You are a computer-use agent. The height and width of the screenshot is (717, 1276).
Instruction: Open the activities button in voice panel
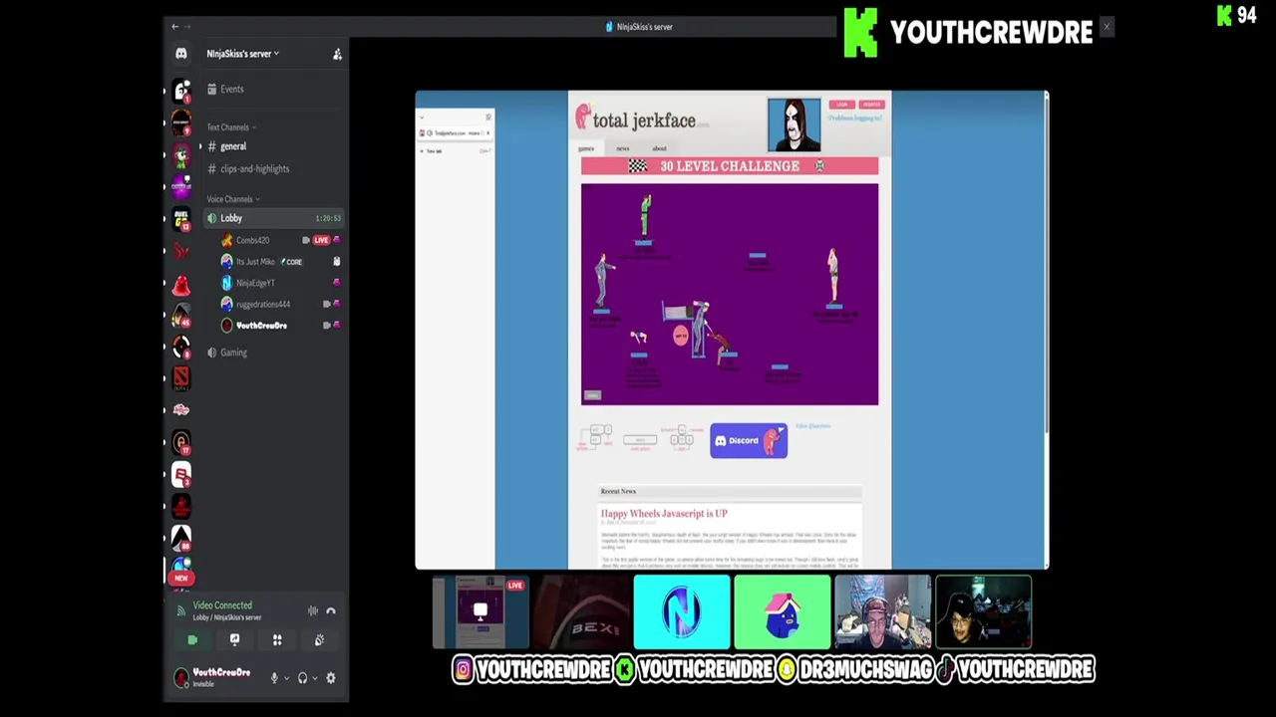point(277,640)
